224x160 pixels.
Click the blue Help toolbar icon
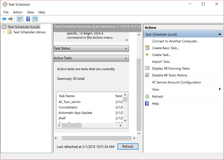[28, 19]
